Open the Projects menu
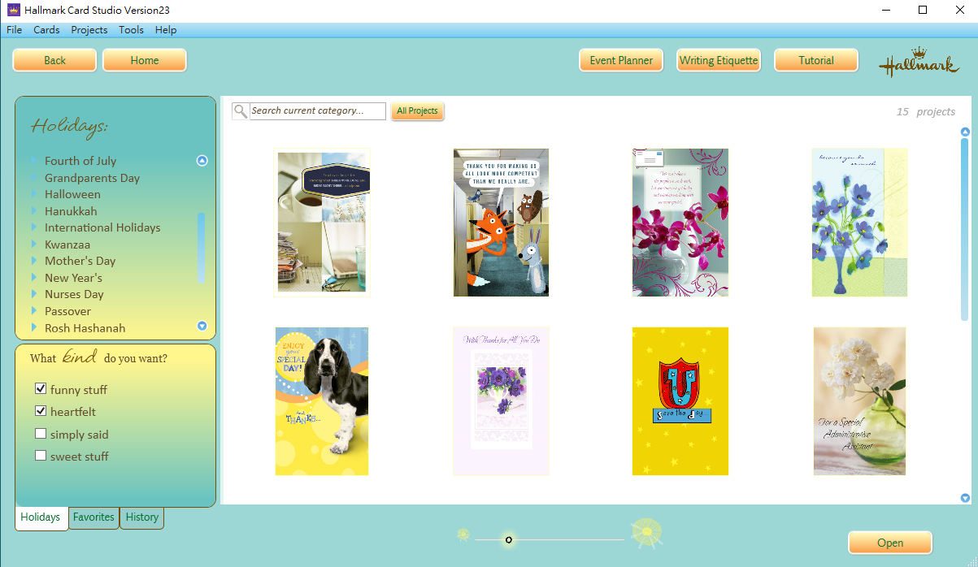Image resolution: width=978 pixels, height=567 pixels. pos(89,30)
